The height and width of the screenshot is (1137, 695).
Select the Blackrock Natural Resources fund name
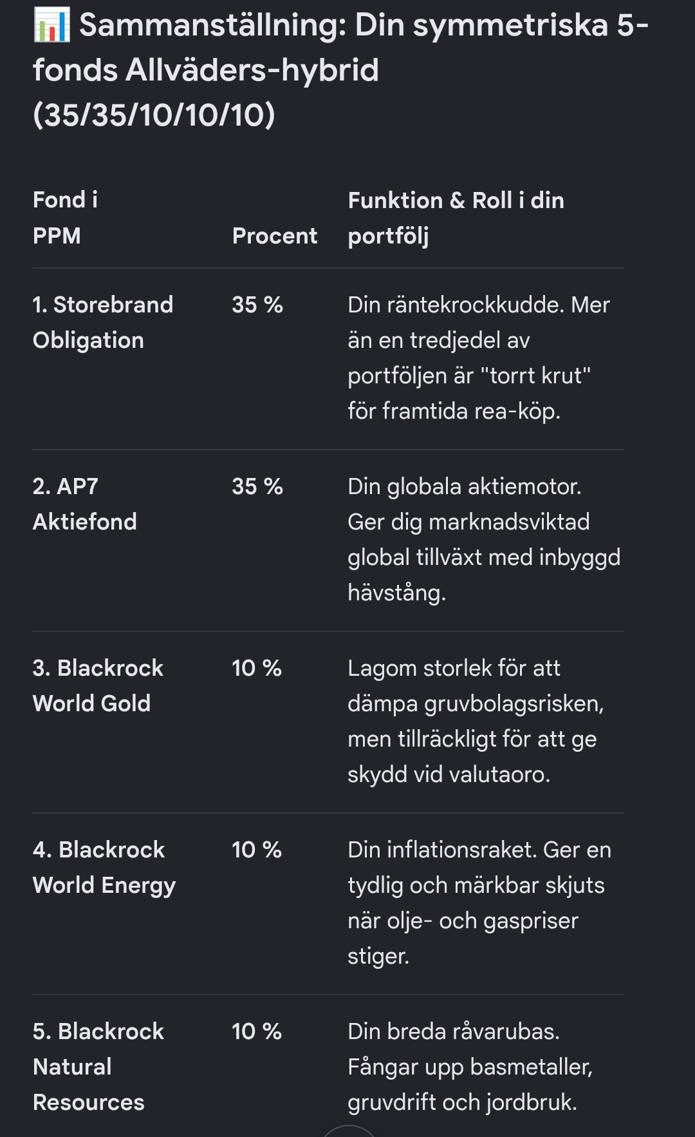98,1067
